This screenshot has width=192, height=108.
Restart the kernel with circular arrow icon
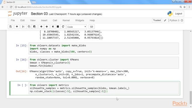(x=63, y=27)
